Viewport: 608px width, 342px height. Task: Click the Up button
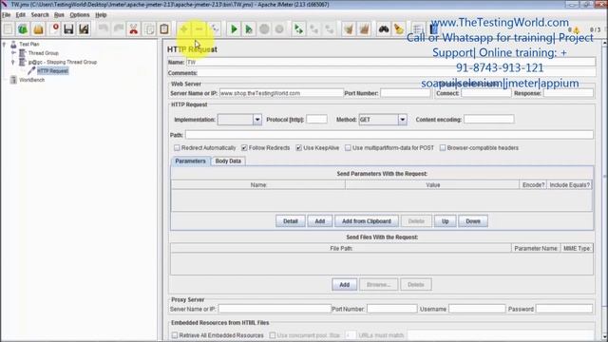446,221
